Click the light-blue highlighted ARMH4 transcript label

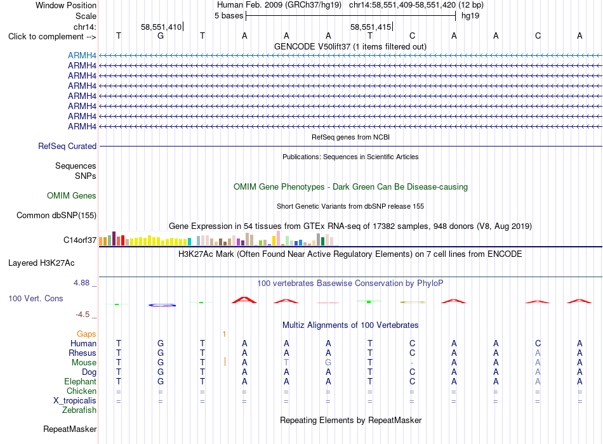[x=82, y=55]
